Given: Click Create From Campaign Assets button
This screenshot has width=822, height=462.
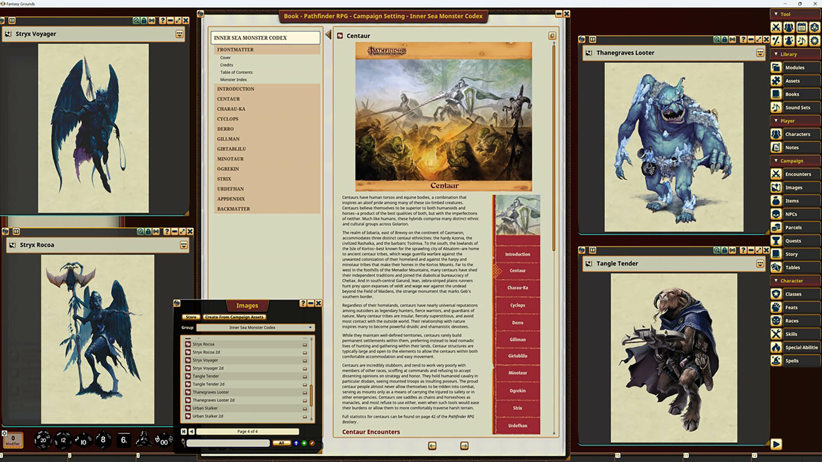Looking at the screenshot, I should click(x=234, y=317).
